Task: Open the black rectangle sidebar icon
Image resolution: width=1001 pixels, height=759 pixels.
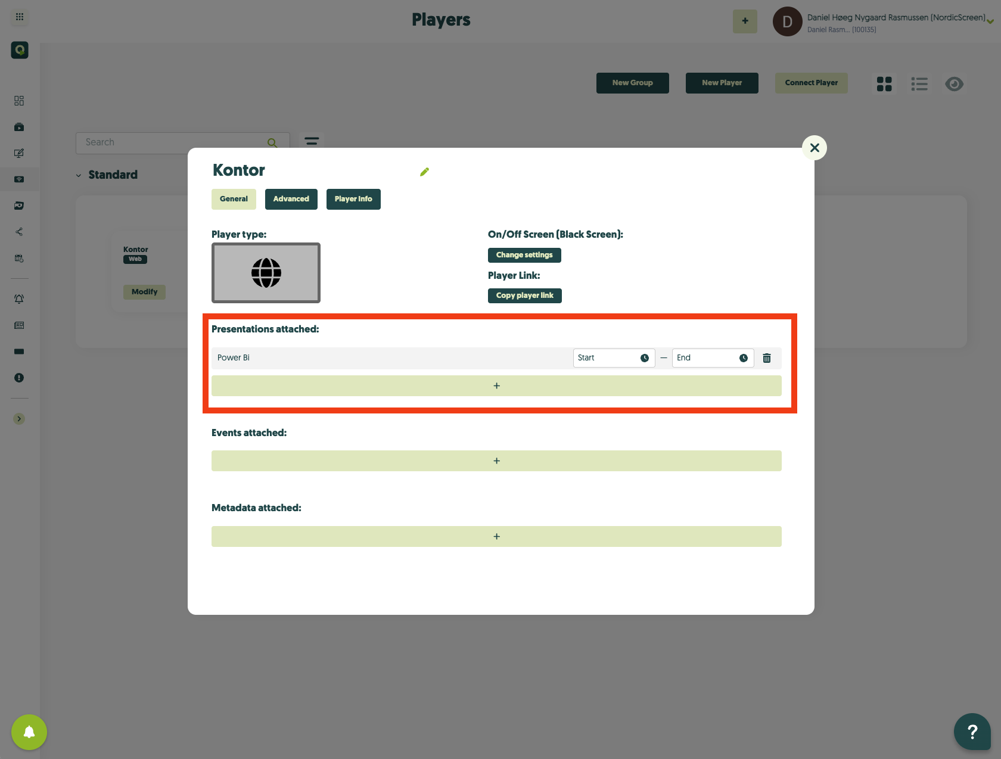Action: point(19,351)
